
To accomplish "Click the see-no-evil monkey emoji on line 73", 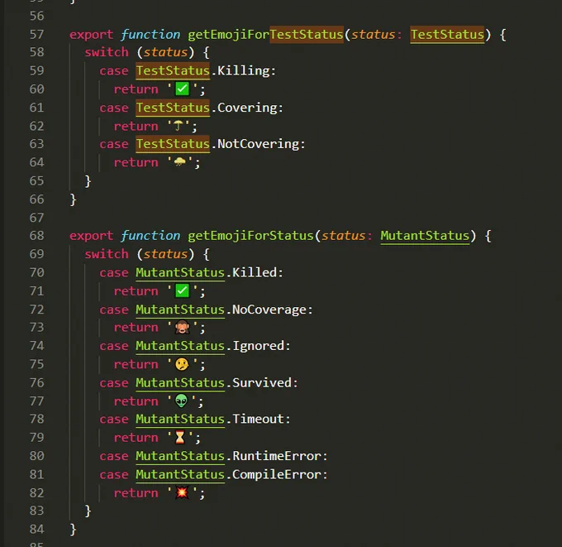I will pos(182,328).
